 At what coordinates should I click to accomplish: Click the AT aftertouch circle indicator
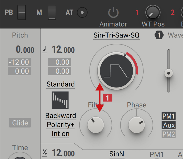(82, 12)
